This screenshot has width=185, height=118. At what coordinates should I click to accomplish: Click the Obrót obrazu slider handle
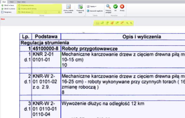click(x=46, y=12)
